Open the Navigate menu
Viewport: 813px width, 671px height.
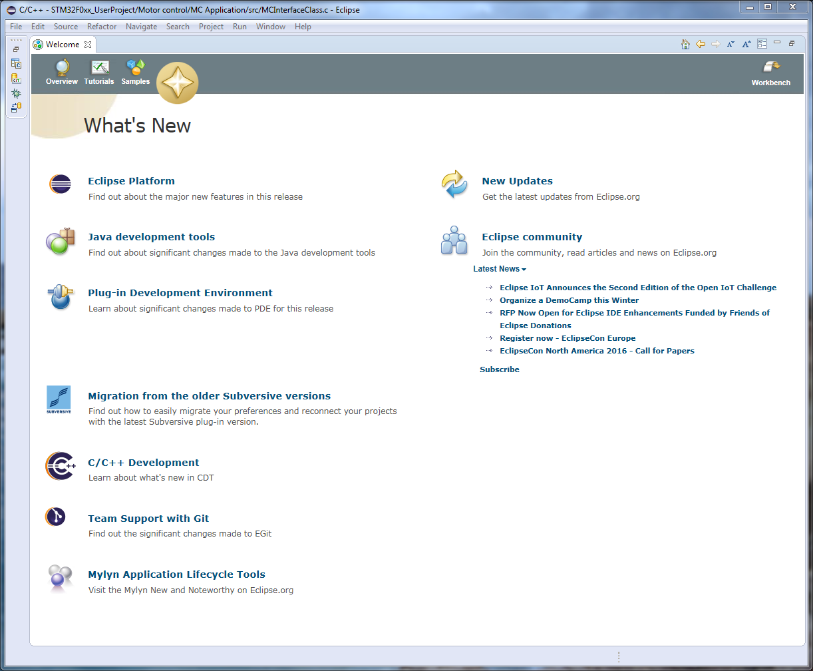pyautogui.click(x=141, y=27)
